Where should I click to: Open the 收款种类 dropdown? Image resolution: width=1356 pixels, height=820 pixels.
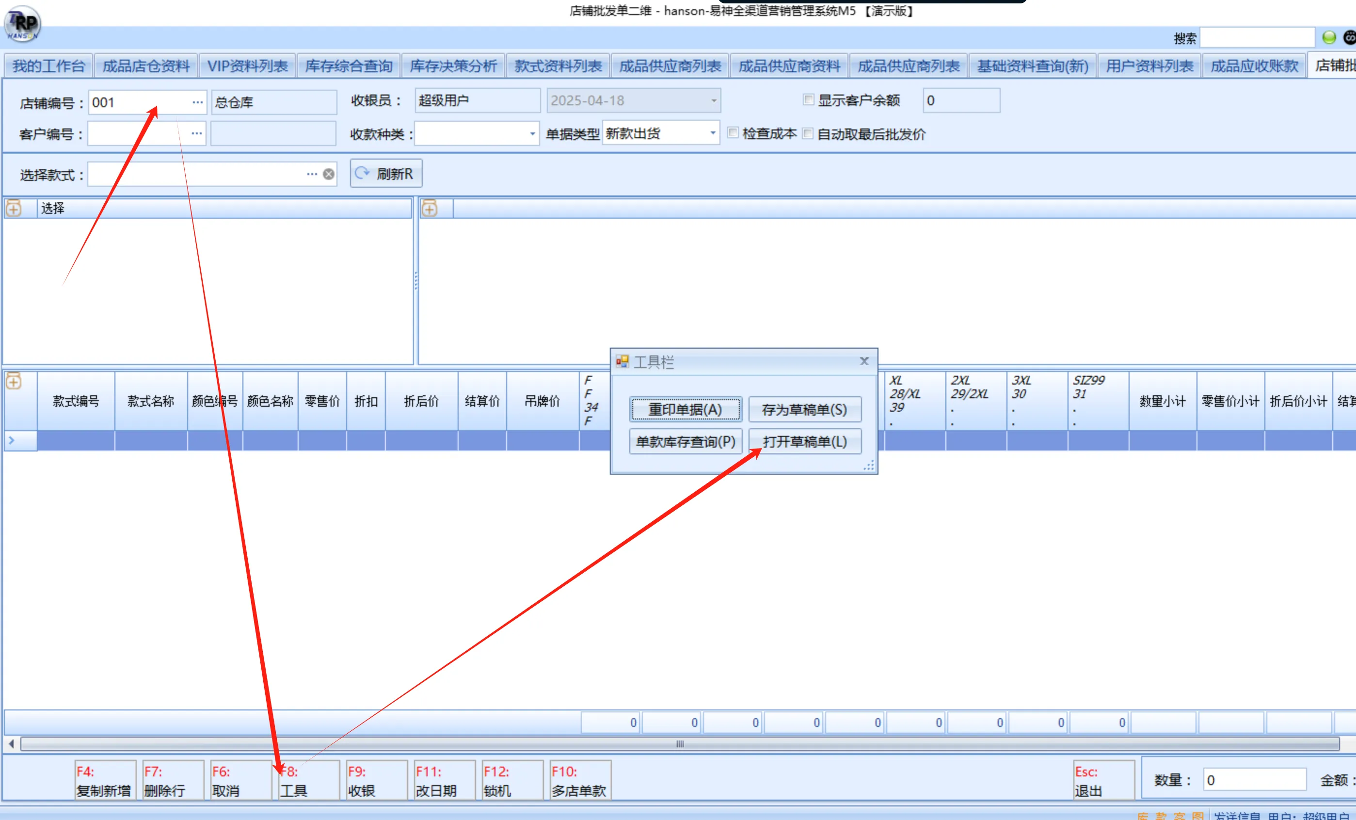tap(532, 134)
